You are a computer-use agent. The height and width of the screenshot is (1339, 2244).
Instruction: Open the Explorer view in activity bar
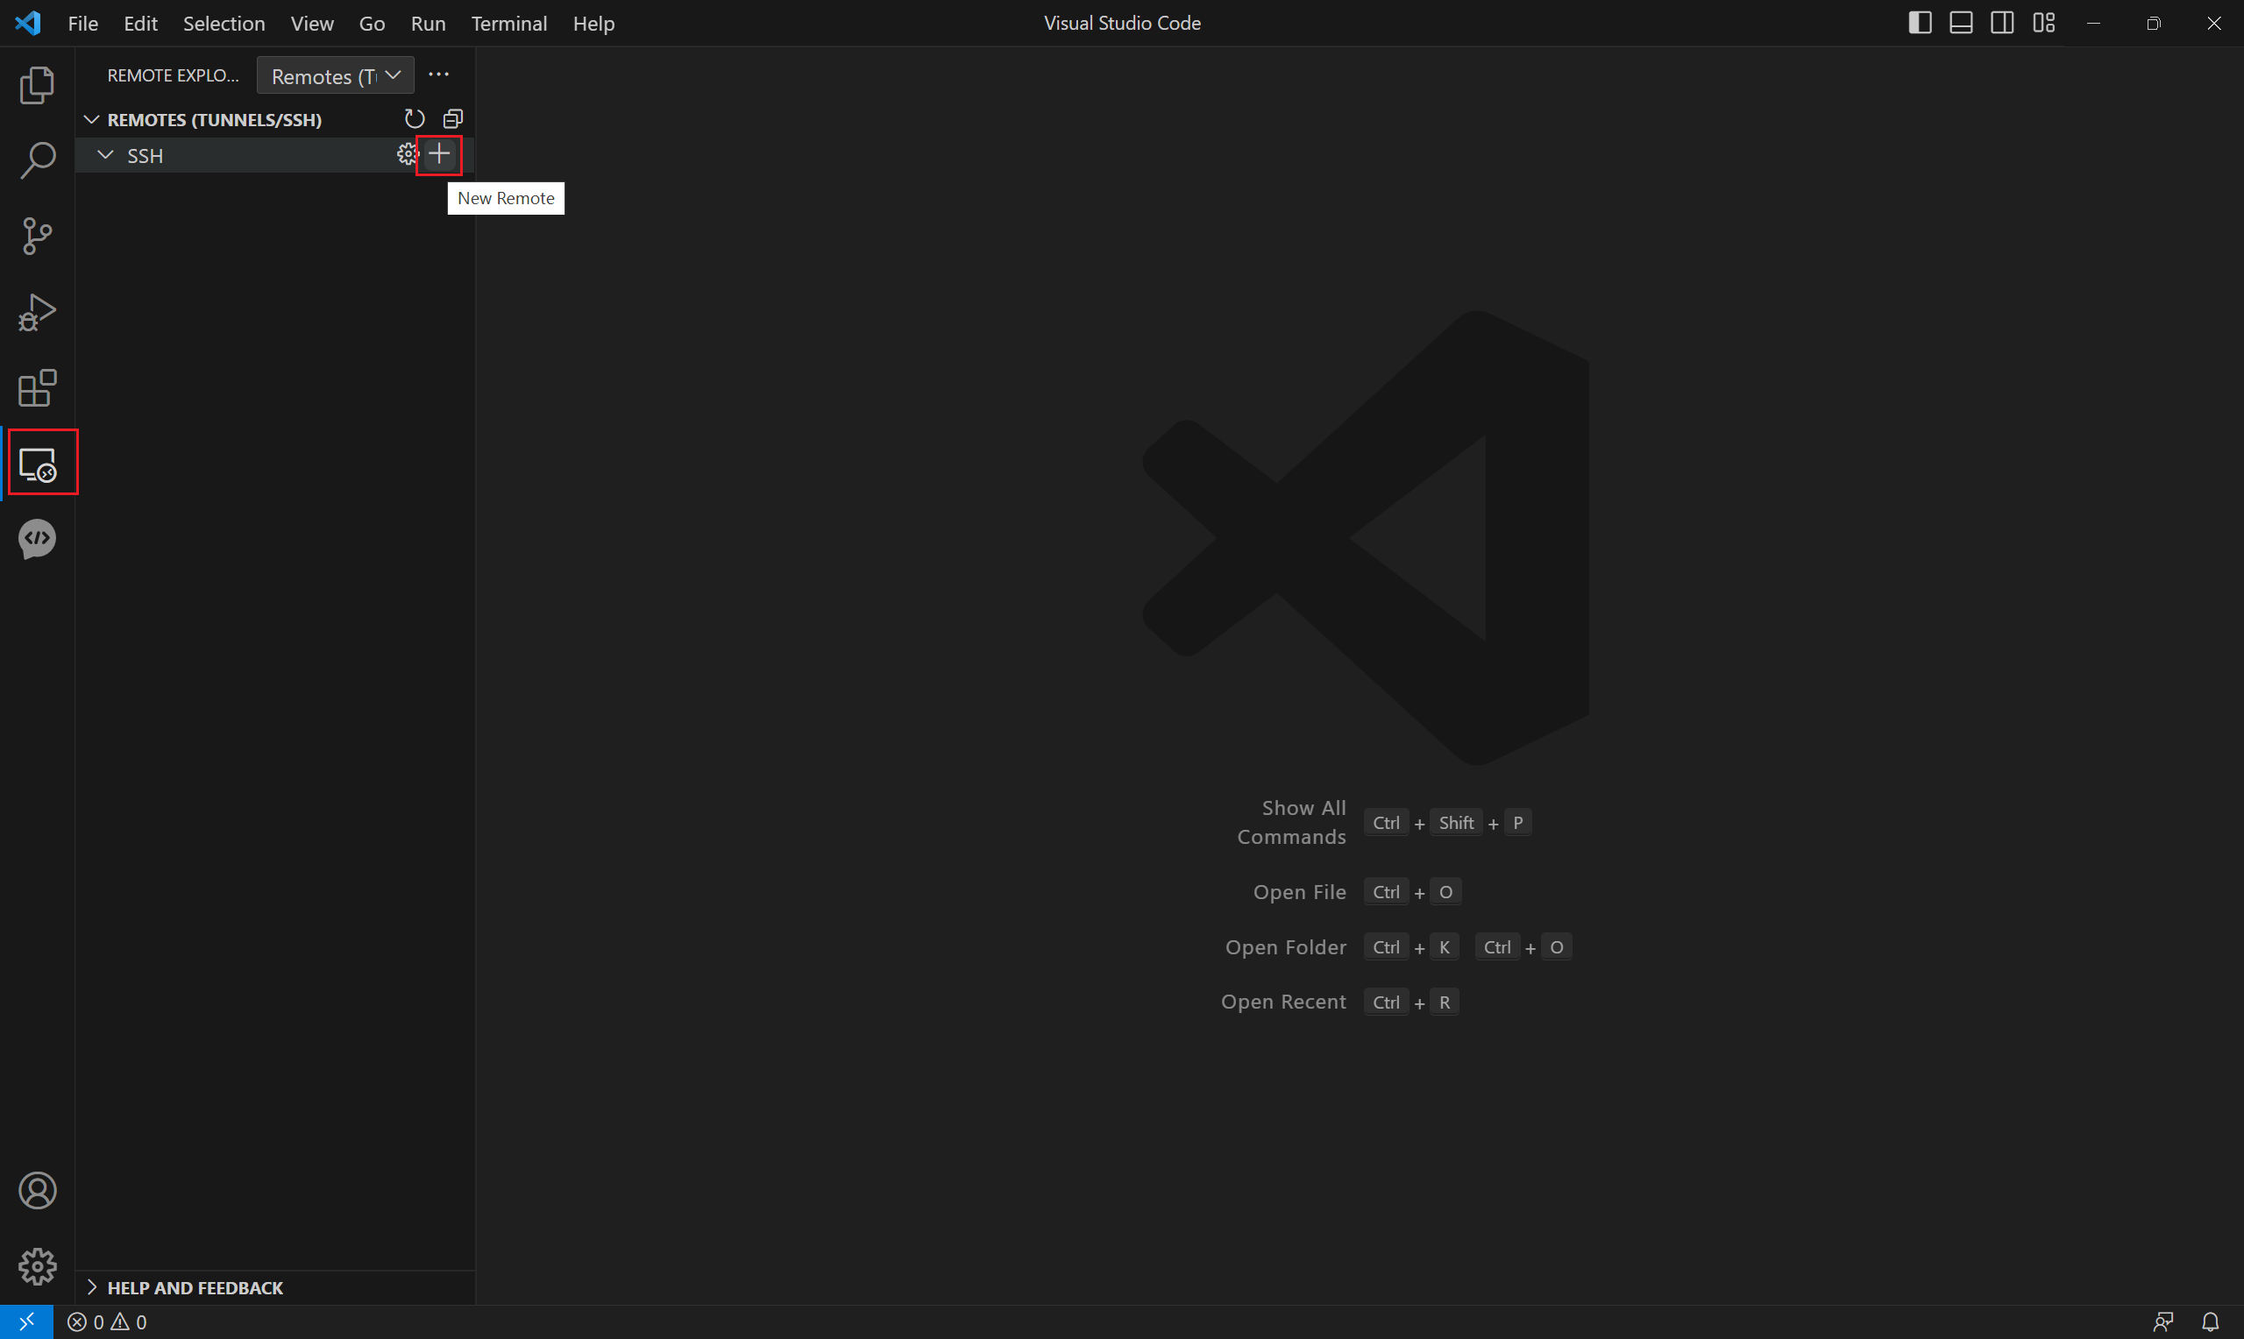37,85
